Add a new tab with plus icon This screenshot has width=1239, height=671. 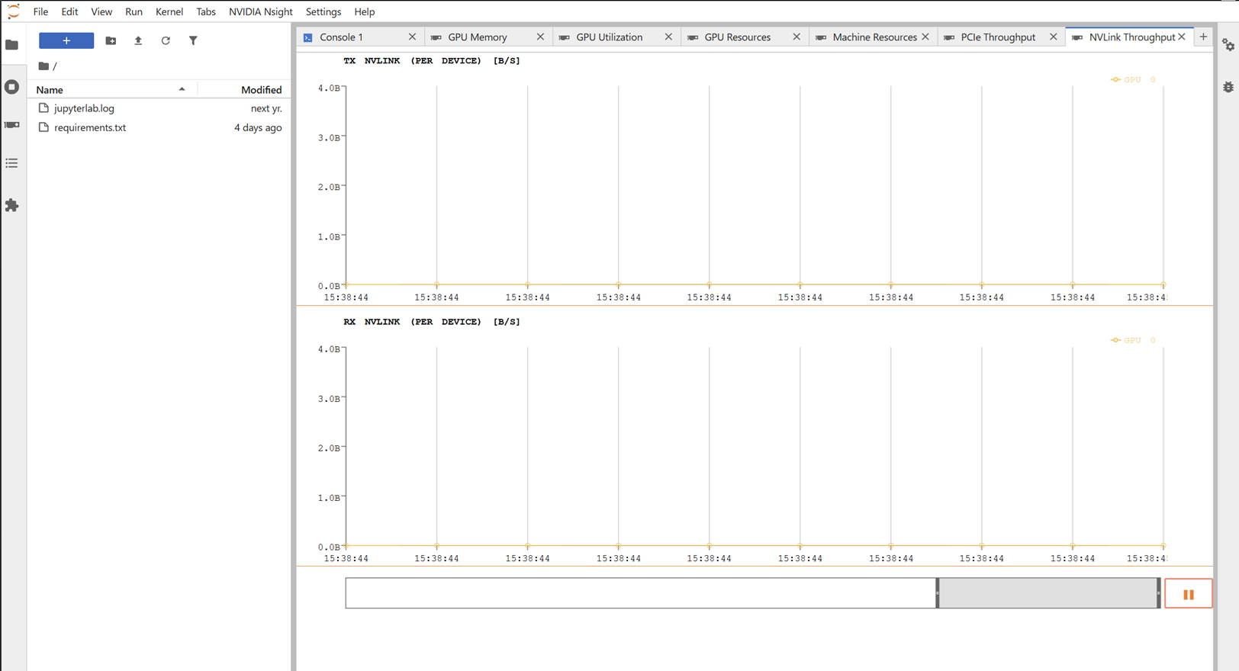pos(1203,37)
